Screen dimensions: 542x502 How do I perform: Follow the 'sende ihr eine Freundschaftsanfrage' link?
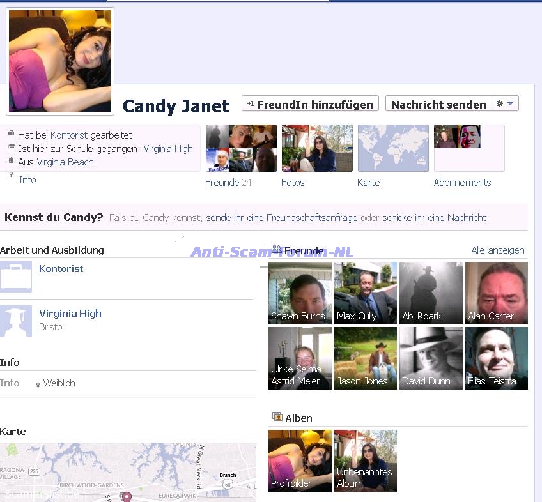tap(282, 218)
